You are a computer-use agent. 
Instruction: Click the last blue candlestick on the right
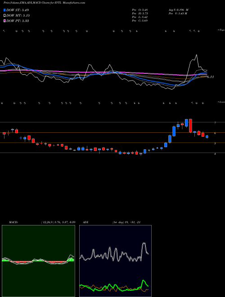[x=207, y=137]
